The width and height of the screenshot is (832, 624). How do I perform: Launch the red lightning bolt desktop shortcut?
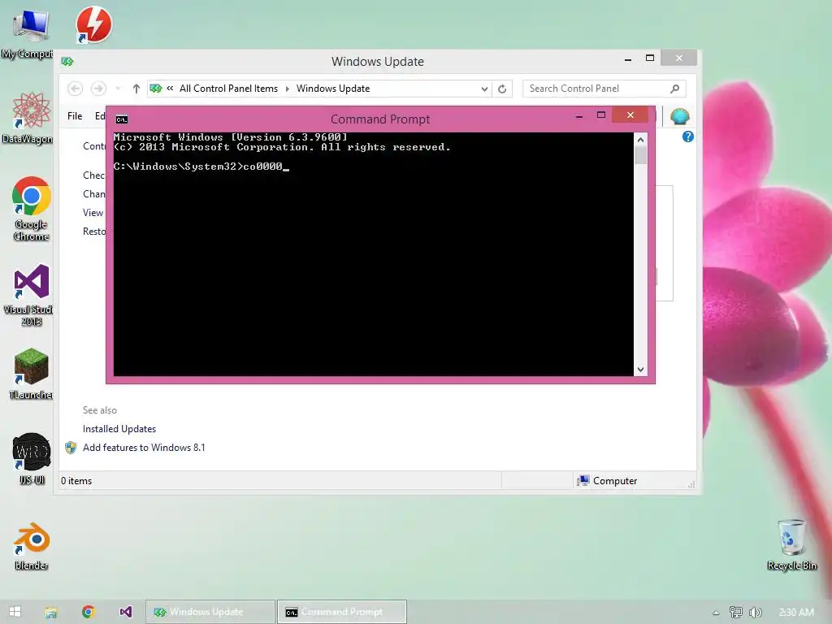pos(94,24)
